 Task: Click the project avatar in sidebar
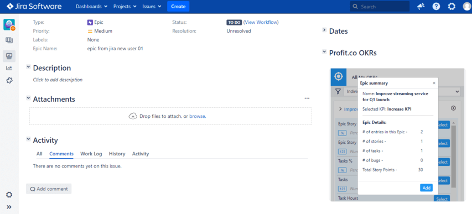point(9,25)
